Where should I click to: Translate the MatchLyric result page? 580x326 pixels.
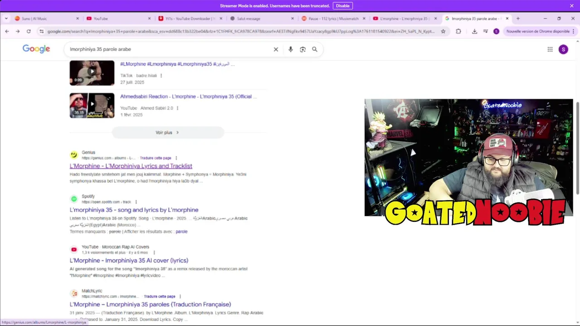(159, 297)
